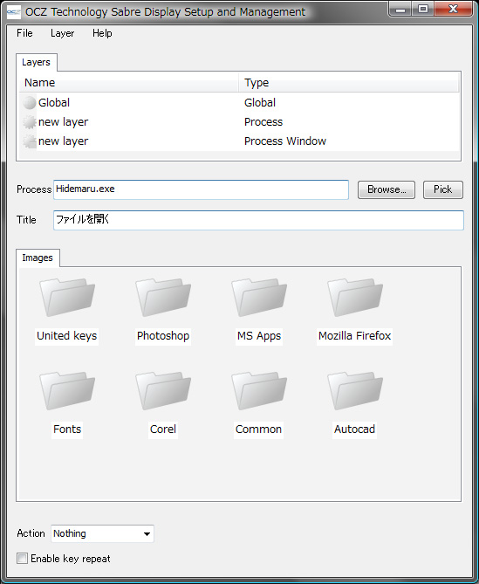Click the Browse... button

387,189
